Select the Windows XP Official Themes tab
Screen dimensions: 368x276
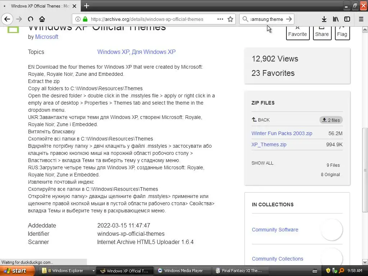(40, 6)
